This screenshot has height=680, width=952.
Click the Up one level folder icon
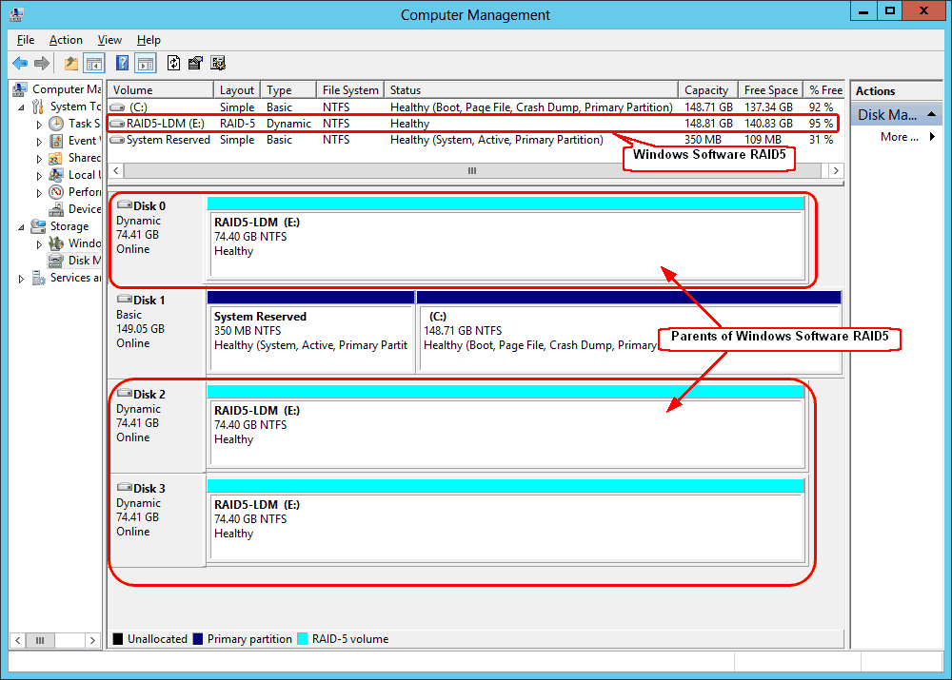[71, 63]
